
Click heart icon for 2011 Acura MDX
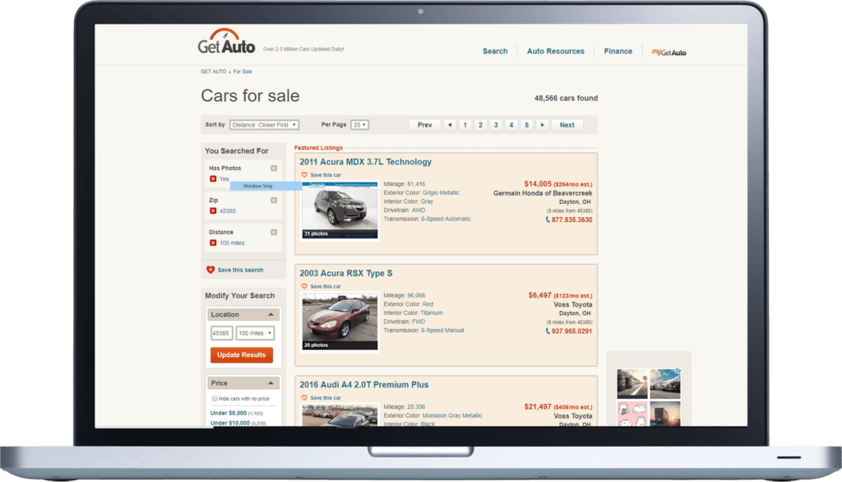(x=304, y=175)
